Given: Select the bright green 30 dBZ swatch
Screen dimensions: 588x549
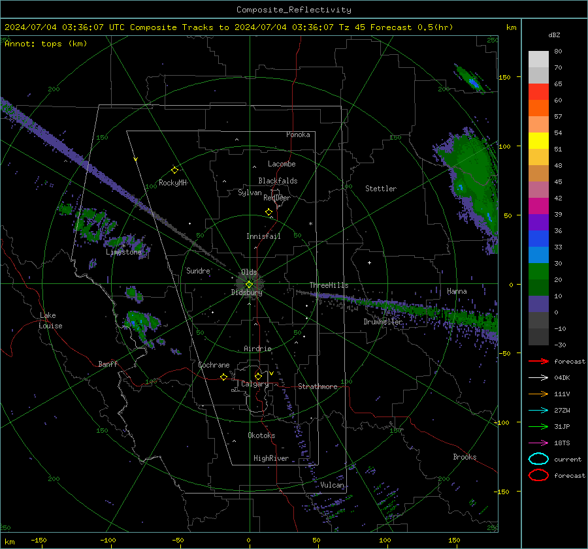Looking at the screenshot, I should [x=538, y=271].
